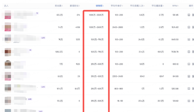Select 250万-500万 sales in 7万 fans row

point(97,64)
